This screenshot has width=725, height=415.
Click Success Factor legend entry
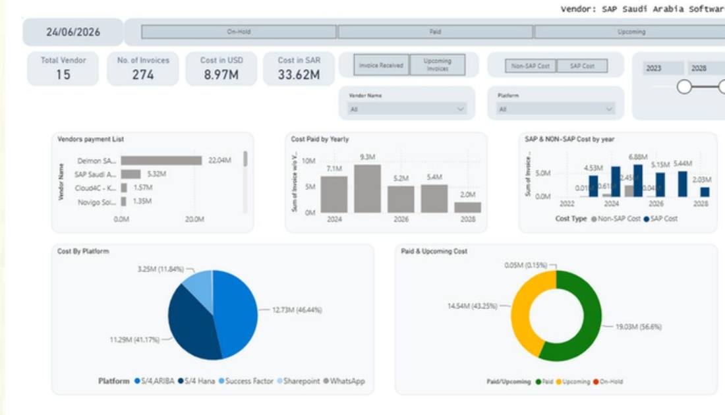pos(246,381)
